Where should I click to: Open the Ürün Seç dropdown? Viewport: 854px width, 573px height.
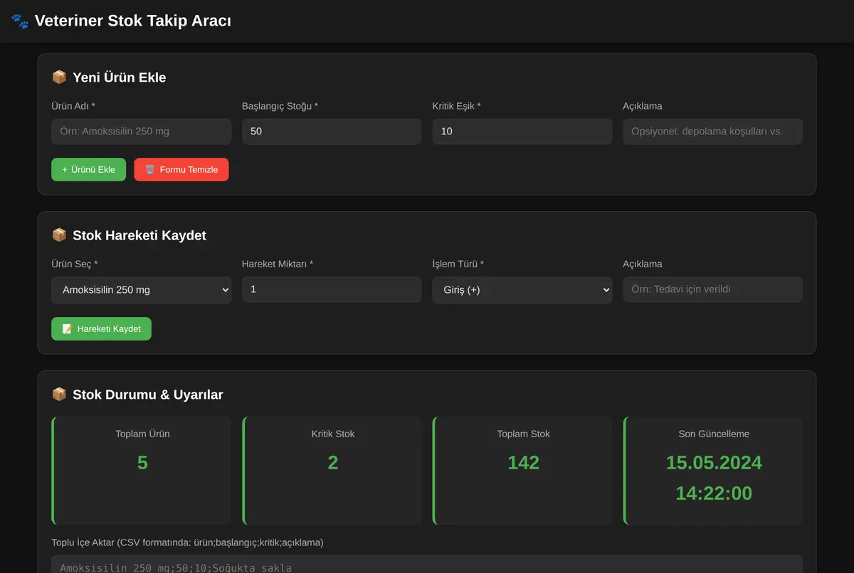142,290
